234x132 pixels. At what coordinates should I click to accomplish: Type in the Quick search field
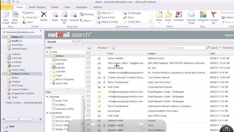187,48
